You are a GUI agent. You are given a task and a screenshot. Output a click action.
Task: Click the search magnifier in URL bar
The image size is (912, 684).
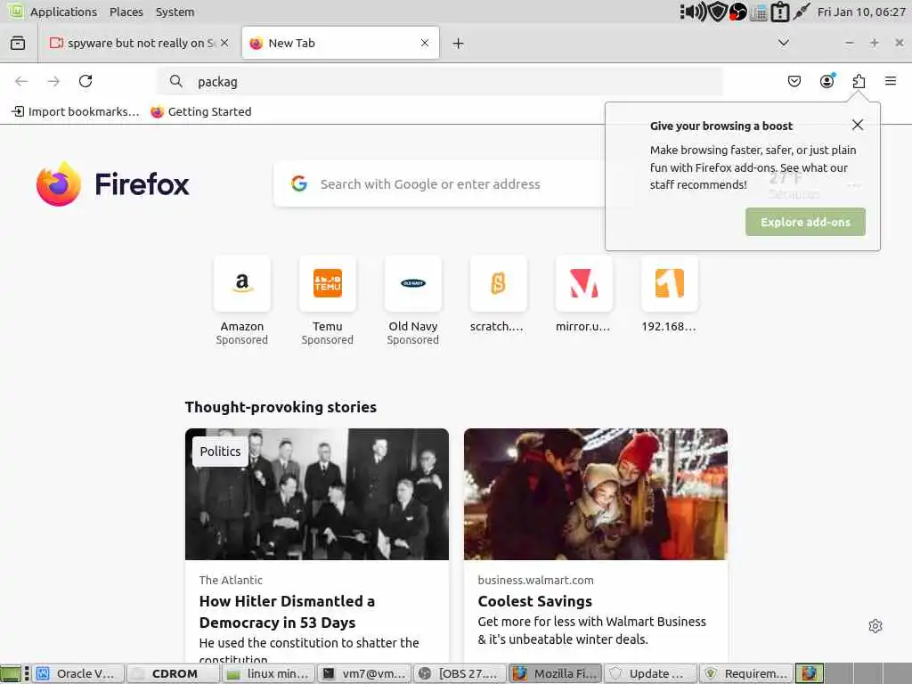point(176,81)
